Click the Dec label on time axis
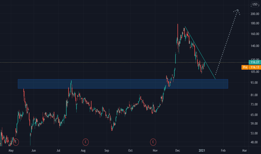261x154 pixels. pos(178,151)
